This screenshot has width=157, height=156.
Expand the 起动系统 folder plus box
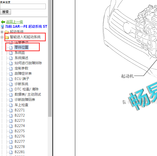pyautogui.click(x=2, y=32)
